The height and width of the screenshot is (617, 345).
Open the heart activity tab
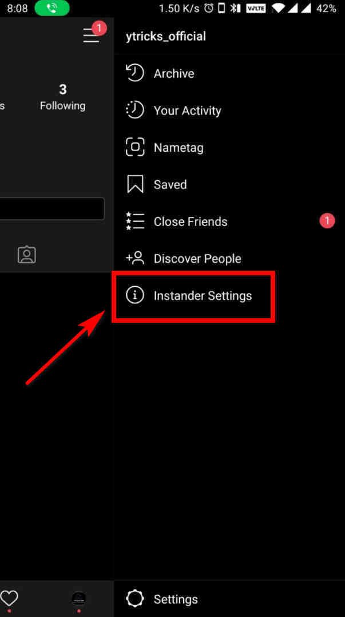coord(9,599)
